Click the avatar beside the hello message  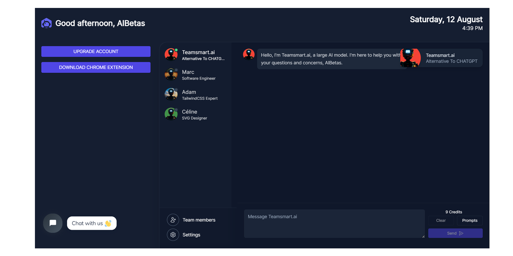coord(249,54)
